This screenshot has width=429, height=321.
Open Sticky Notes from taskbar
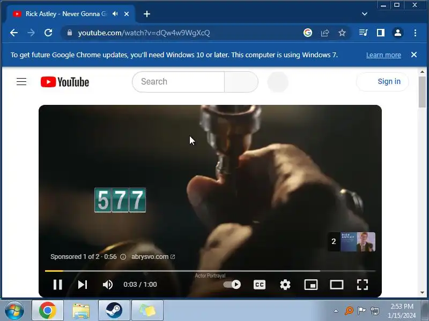147,310
